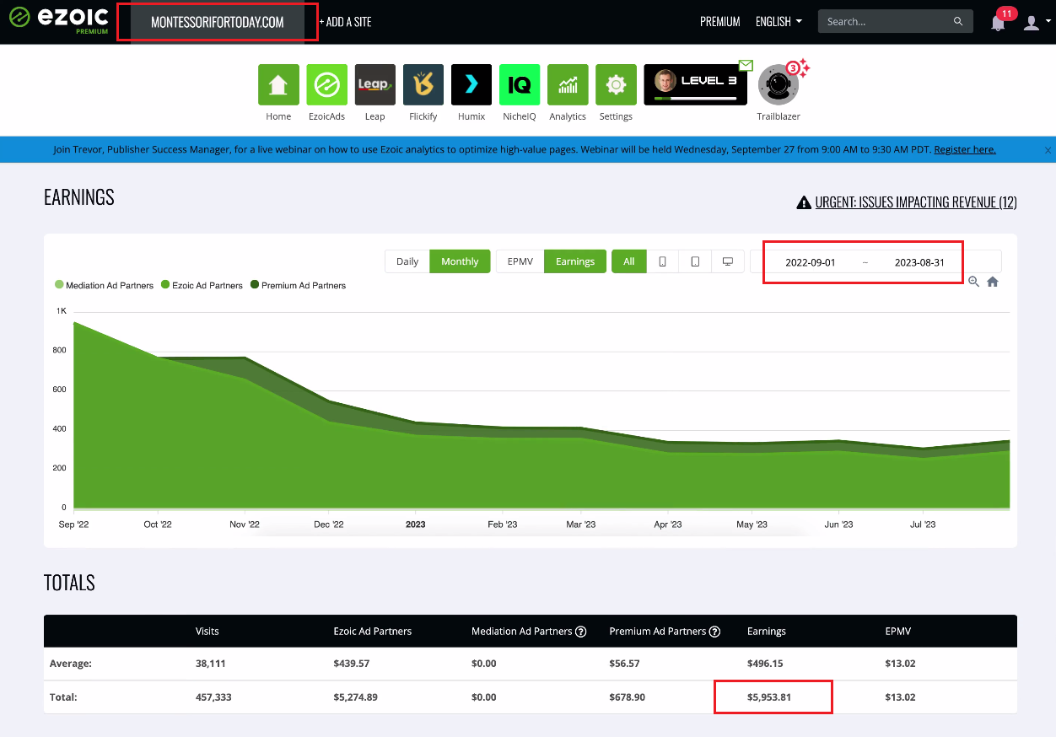Open the English language dropdown

click(779, 22)
